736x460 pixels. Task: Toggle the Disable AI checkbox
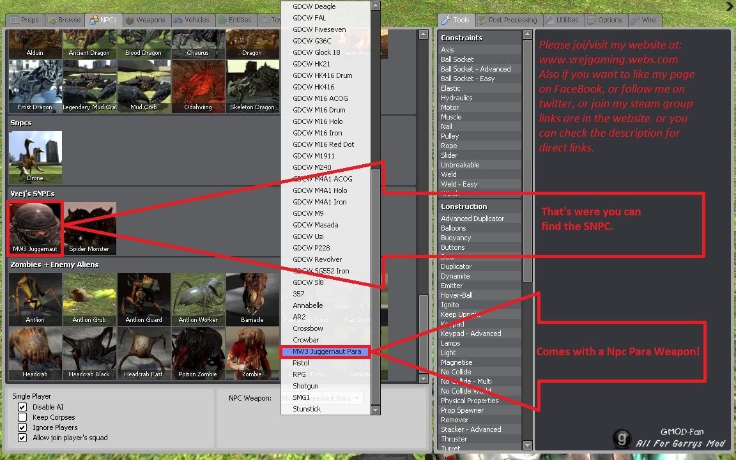tap(22, 407)
